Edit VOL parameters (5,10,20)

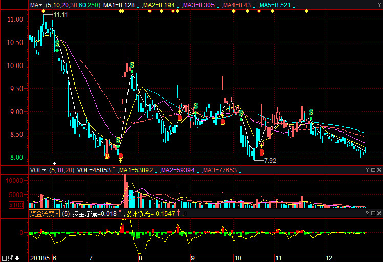(x=62, y=170)
